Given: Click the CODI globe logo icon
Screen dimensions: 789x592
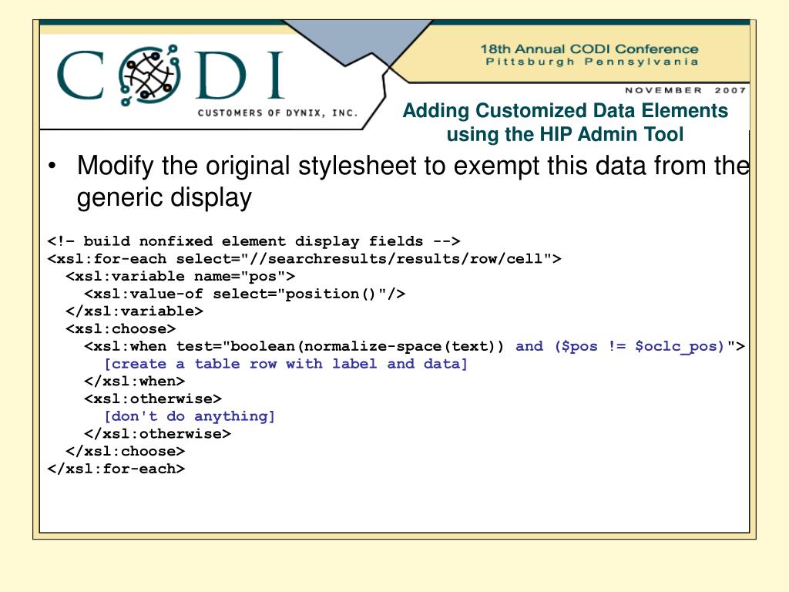Looking at the screenshot, I should pyautogui.click(x=149, y=76).
